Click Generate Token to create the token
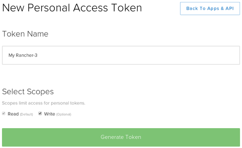Image resolution: width=242 pixels, height=148 pixels. (x=121, y=137)
